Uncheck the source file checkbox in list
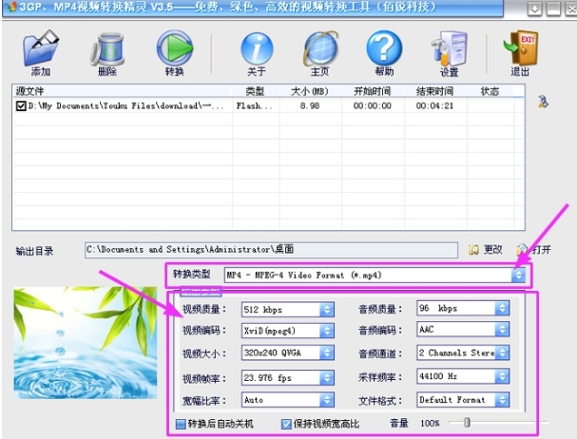The width and height of the screenshot is (577, 439). 21,107
